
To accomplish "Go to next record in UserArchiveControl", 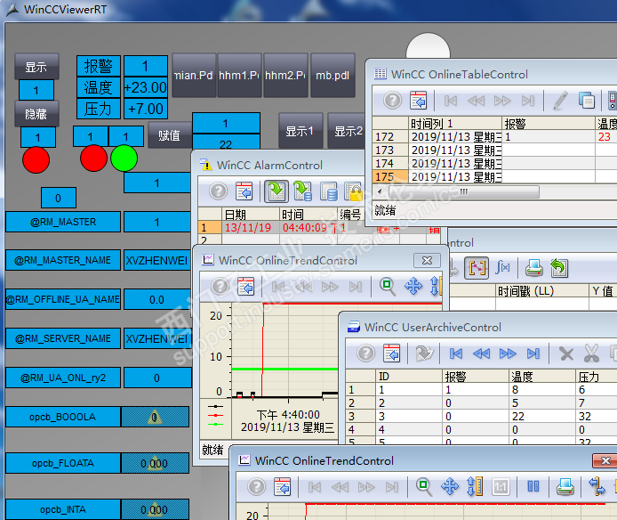I will pos(508,353).
